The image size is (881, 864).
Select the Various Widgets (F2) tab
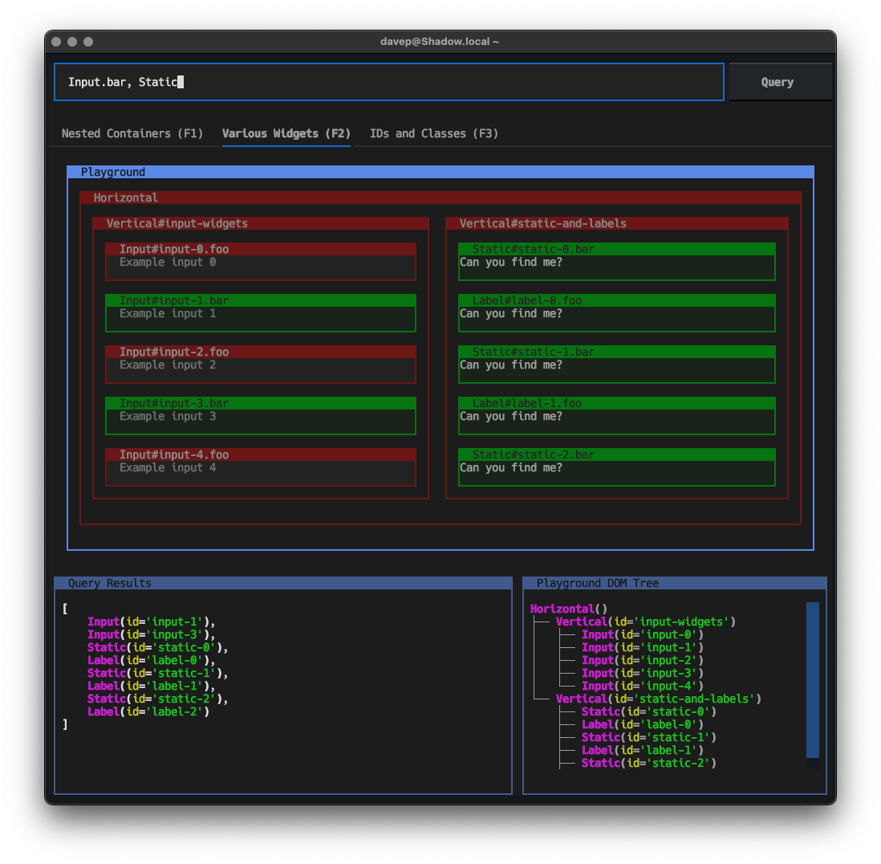[286, 133]
